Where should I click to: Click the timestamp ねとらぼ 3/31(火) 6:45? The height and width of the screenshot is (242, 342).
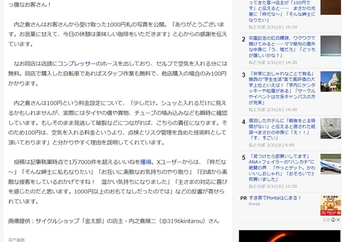coord(272,145)
